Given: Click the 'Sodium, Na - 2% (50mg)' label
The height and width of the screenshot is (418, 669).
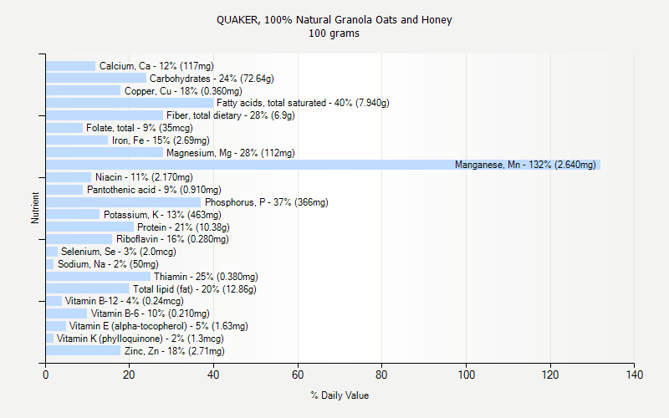Looking at the screenshot, I should 108,264.
